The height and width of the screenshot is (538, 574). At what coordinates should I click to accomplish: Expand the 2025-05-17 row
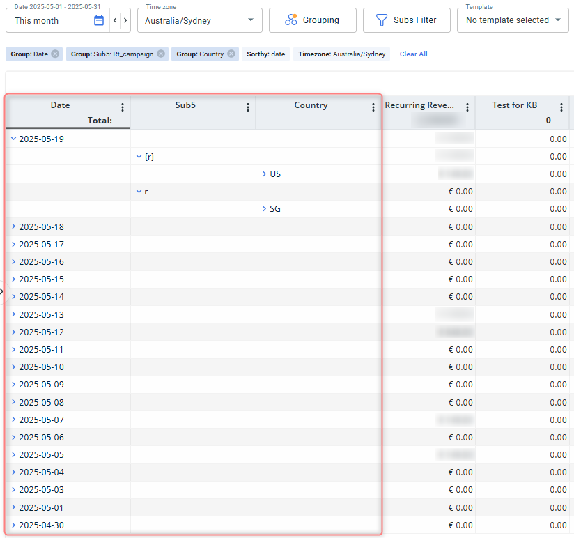pos(13,244)
